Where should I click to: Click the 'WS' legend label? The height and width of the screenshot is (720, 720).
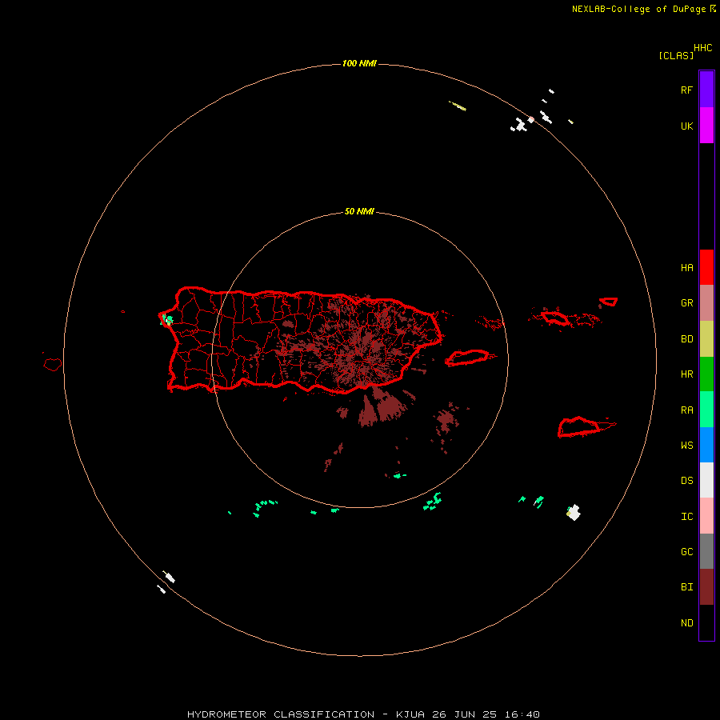click(x=686, y=445)
